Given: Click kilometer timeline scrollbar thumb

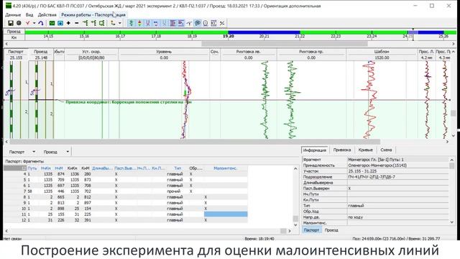Looking at the screenshot, I should 285,44.
